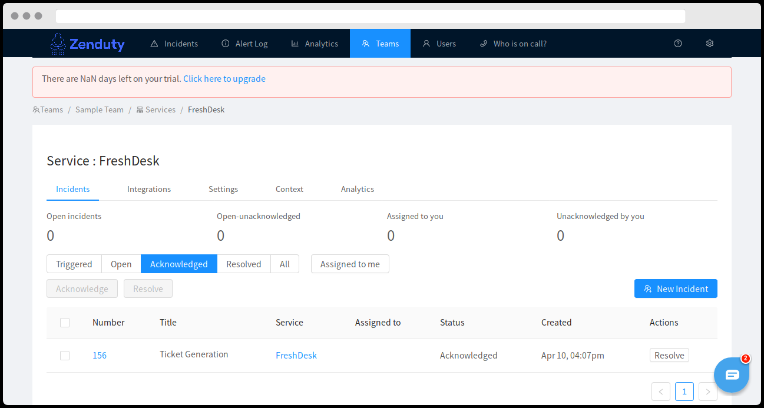Click here to upgrade link
Image resolution: width=764 pixels, height=408 pixels.
click(224, 79)
